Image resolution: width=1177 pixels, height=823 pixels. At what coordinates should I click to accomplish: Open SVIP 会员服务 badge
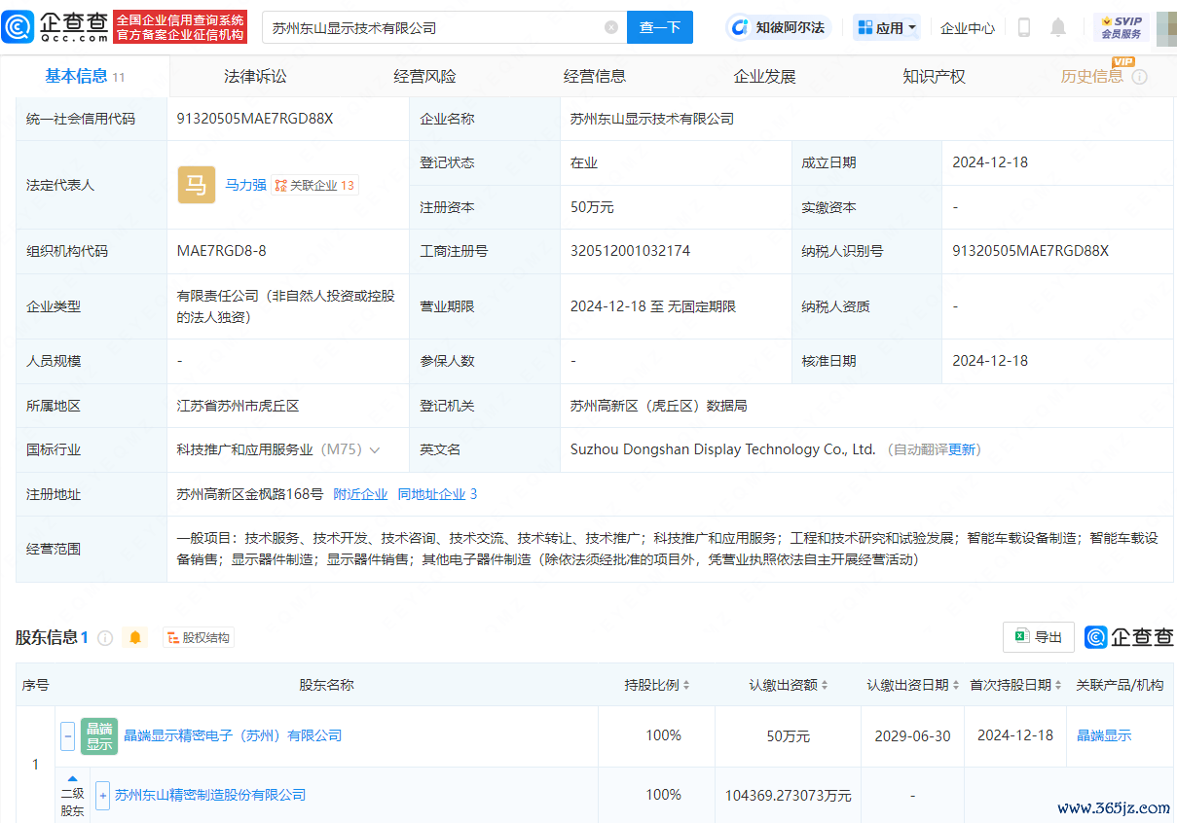tap(1122, 27)
